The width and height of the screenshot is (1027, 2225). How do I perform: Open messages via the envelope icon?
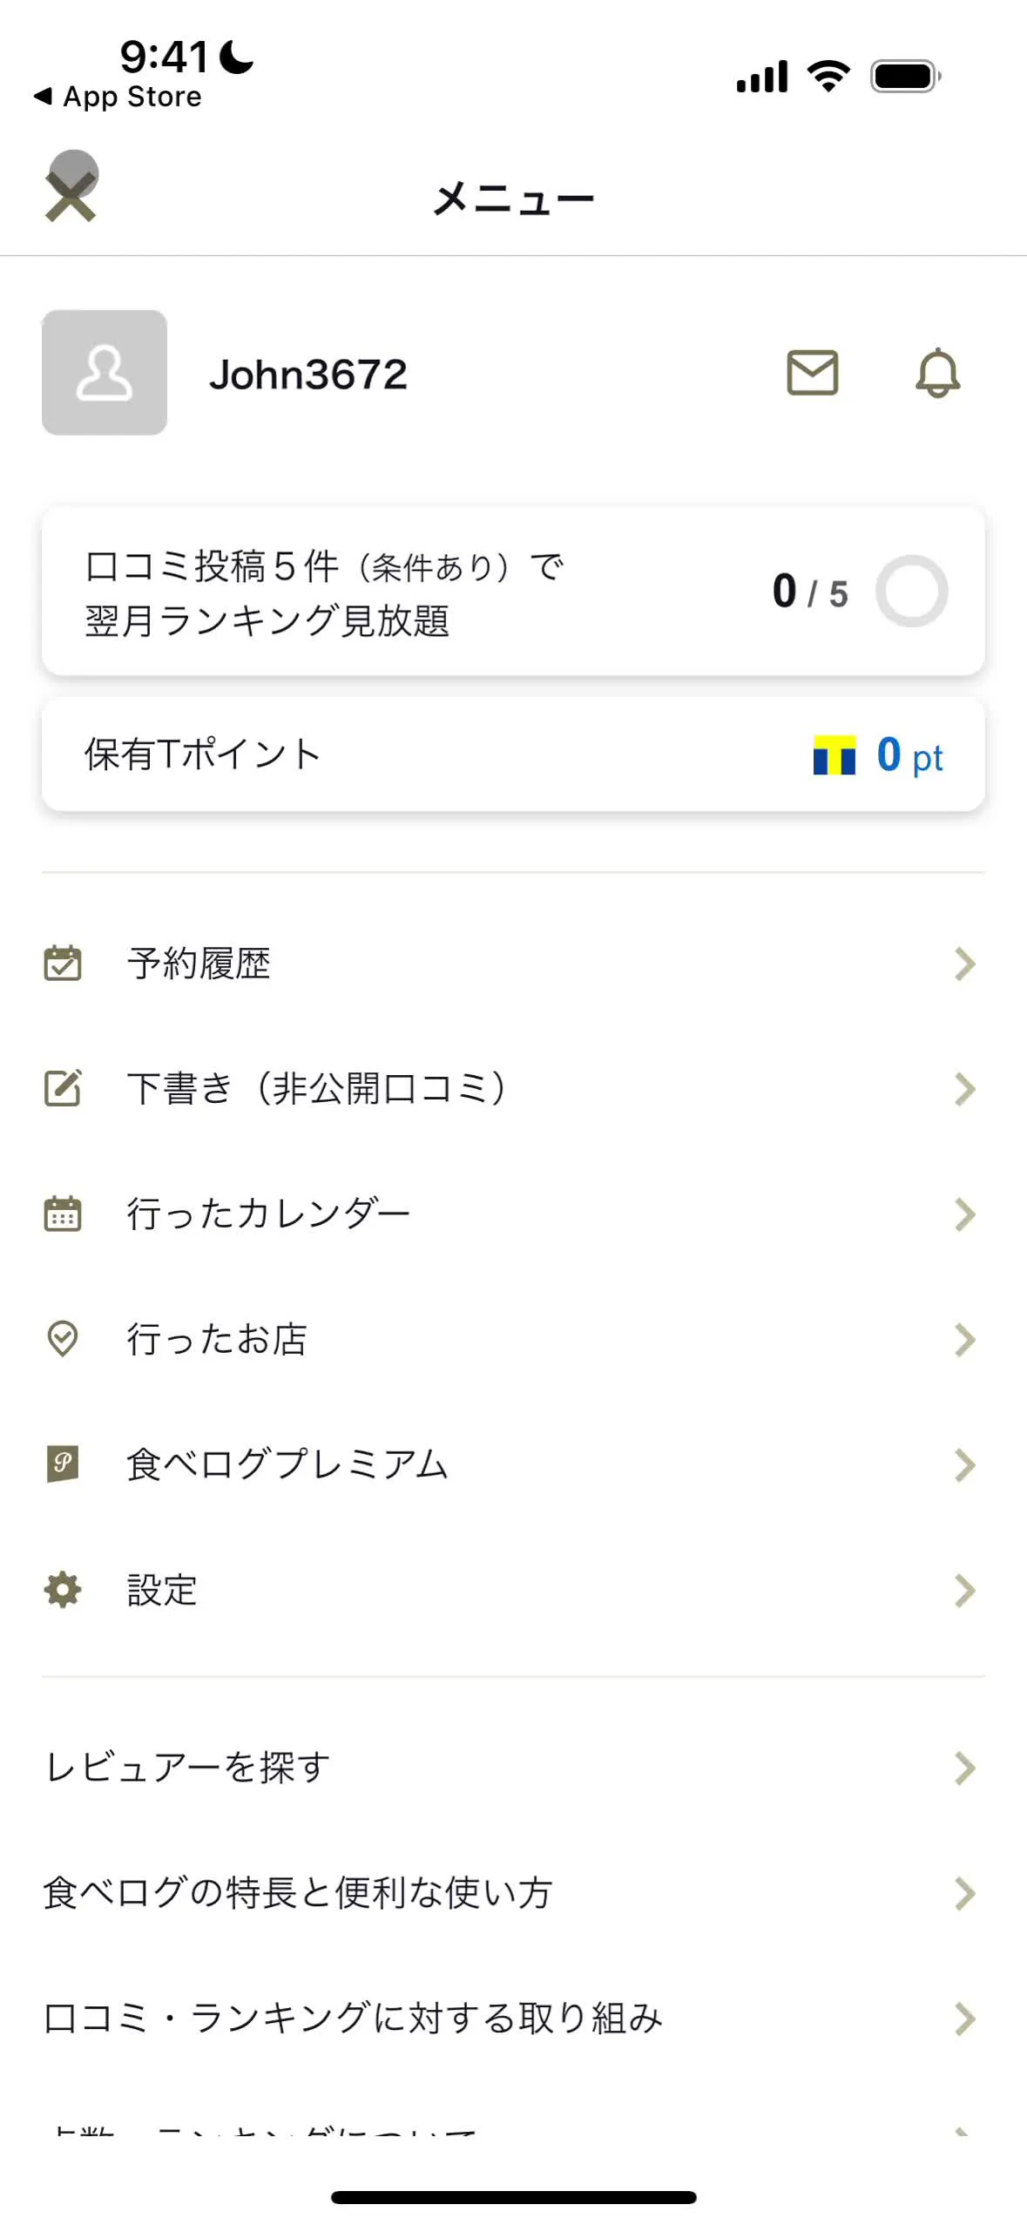[812, 373]
